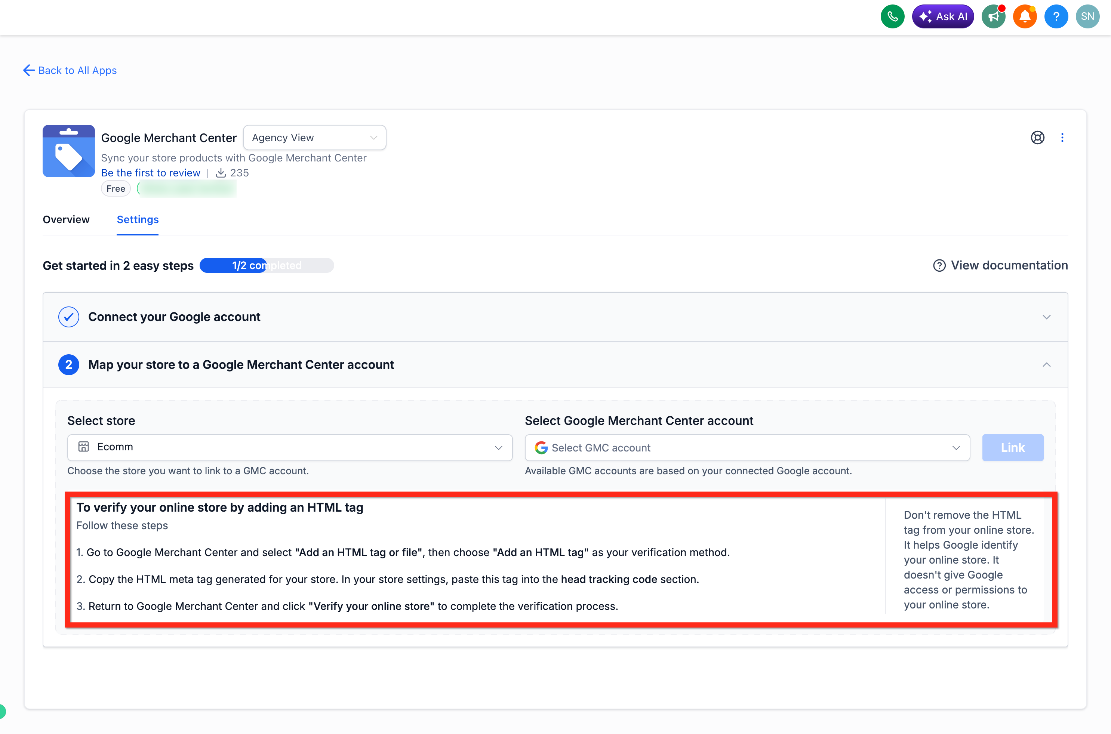Click the download count icon

pos(221,173)
